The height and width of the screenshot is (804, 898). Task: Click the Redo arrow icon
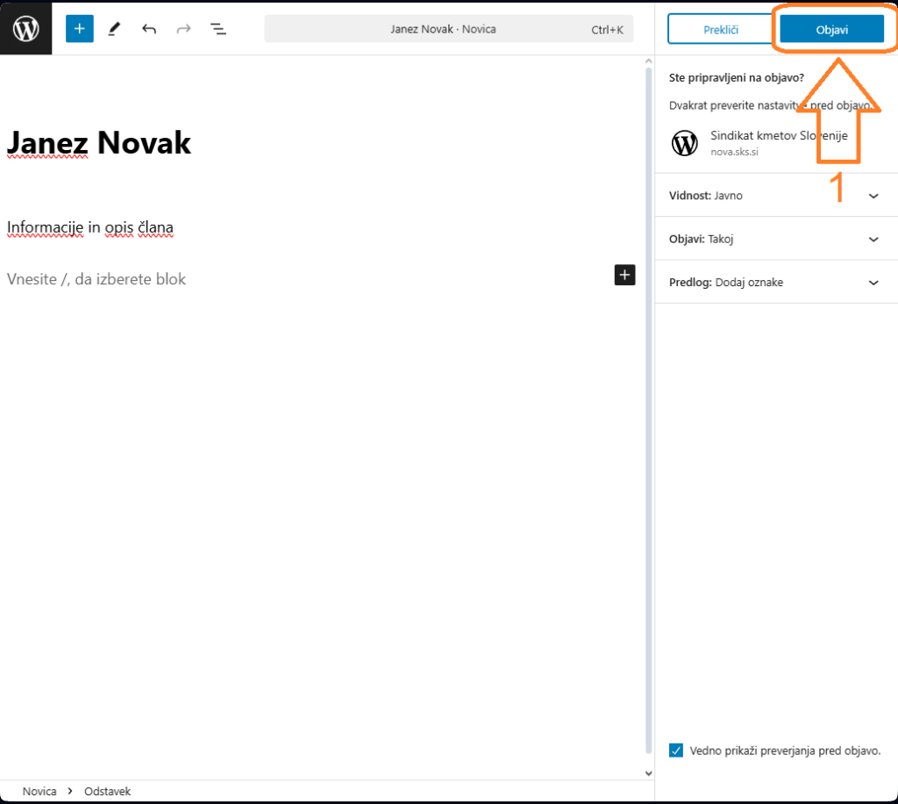pyautogui.click(x=183, y=29)
